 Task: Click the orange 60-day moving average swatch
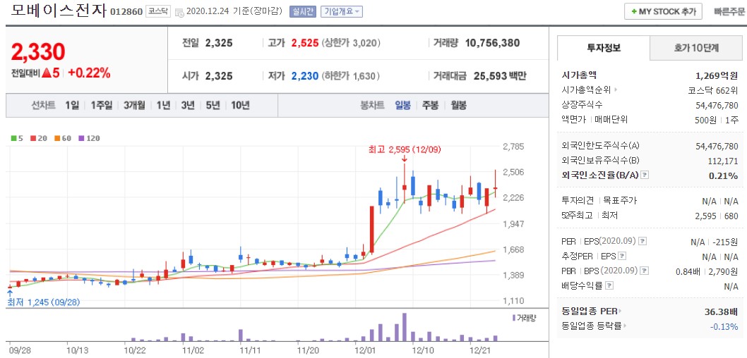(56, 138)
